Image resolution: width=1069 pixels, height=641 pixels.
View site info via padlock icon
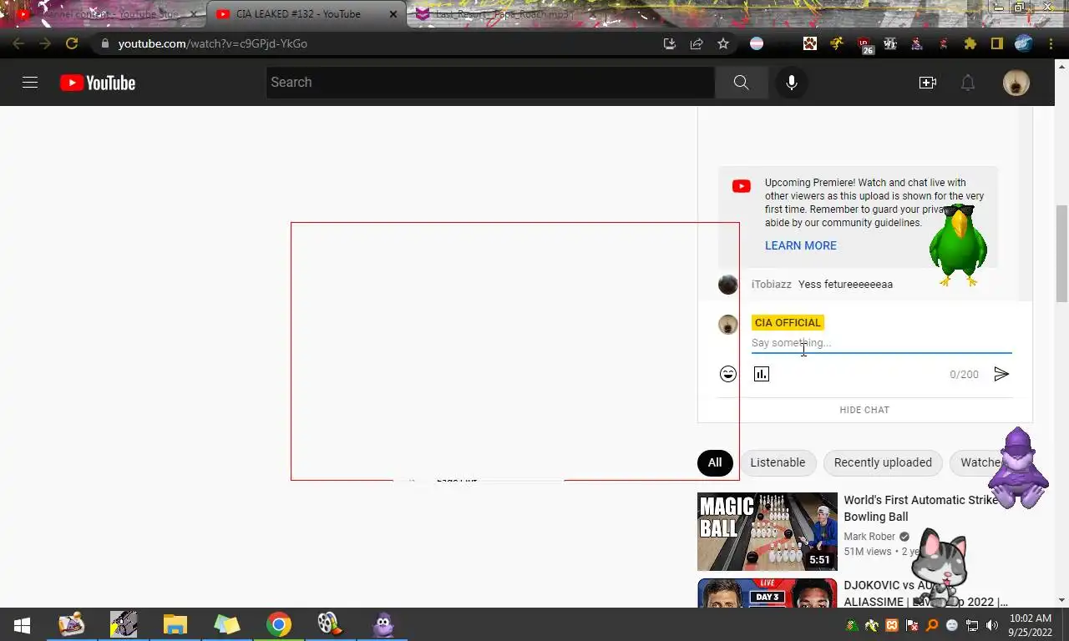(104, 43)
